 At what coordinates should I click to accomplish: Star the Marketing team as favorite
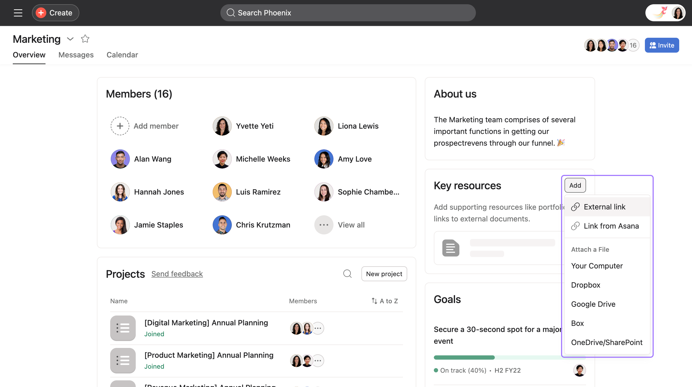click(x=85, y=39)
